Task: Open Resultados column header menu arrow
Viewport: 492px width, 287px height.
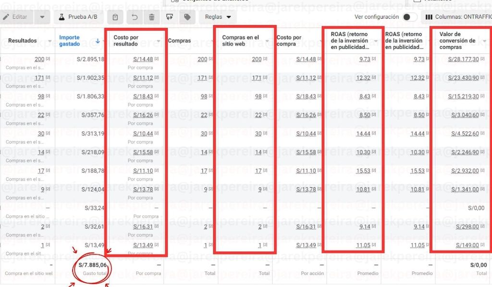Action: pos(49,41)
